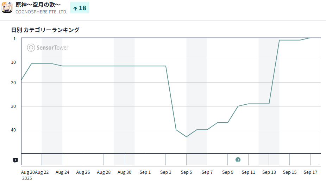The height and width of the screenshot is (184, 326).
Task: Click the Genshin app icon thumbnail
Action: (7, 7)
